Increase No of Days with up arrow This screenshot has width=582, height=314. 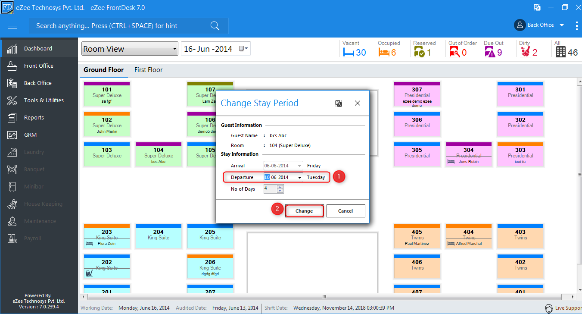(x=280, y=187)
